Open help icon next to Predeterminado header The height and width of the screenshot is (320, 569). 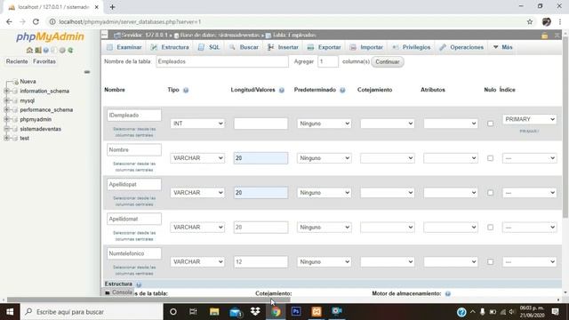pos(342,90)
